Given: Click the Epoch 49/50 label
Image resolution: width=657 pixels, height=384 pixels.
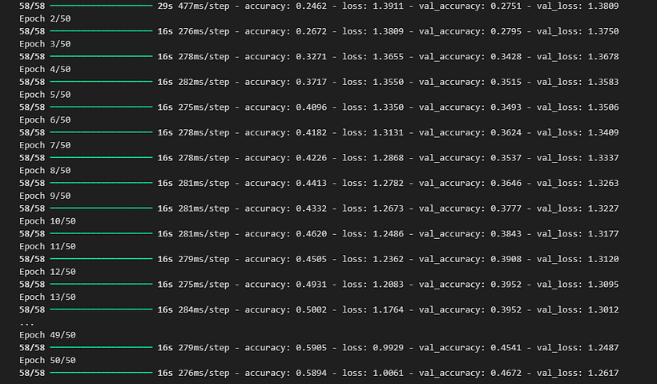Looking at the screenshot, I should pyautogui.click(x=47, y=335).
